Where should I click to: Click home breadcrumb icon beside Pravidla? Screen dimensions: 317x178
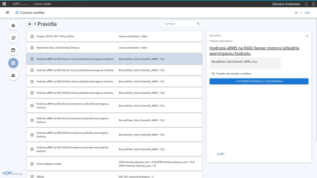30,24
